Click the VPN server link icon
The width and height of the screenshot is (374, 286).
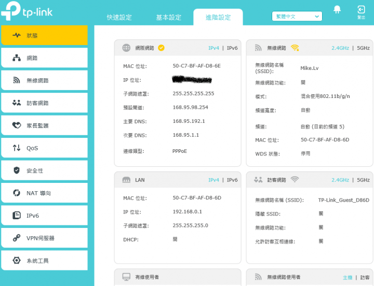(17, 238)
